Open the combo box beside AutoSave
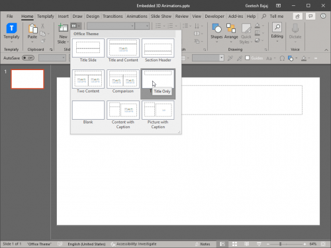Image resolution: width=331 pixels, height=248 pixels. pos(52,58)
